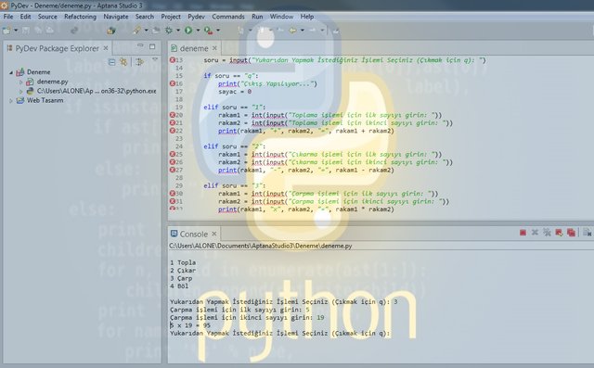Switch to the deneme editor tab
Image resolution: width=594 pixels, height=368 pixels.
click(x=194, y=48)
